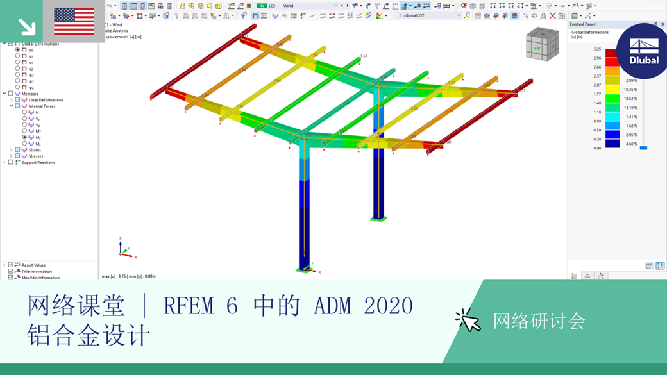This screenshot has height=375, width=667.
Task: Click the View in Y direction icon
Action: pyautogui.click(x=502, y=6)
